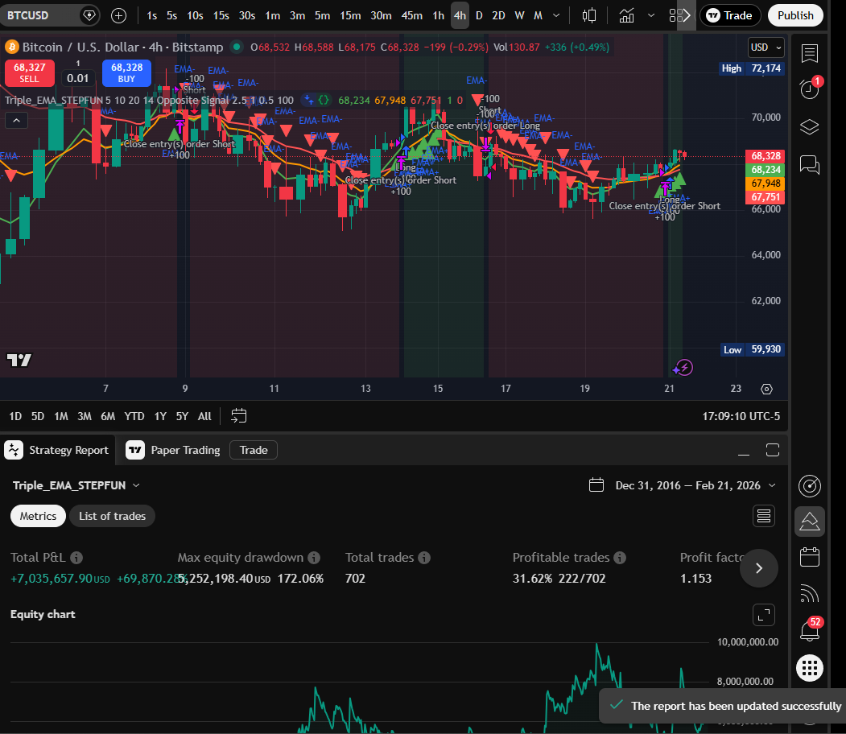The height and width of the screenshot is (734, 846).
Task: Open the Watchlist panel
Action: click(x=810, y=54)
